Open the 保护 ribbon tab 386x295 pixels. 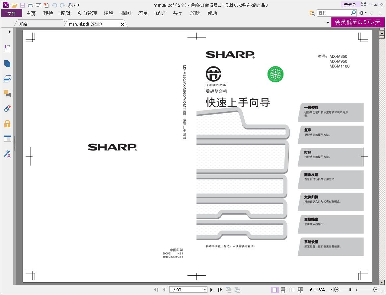pos(161,13)
